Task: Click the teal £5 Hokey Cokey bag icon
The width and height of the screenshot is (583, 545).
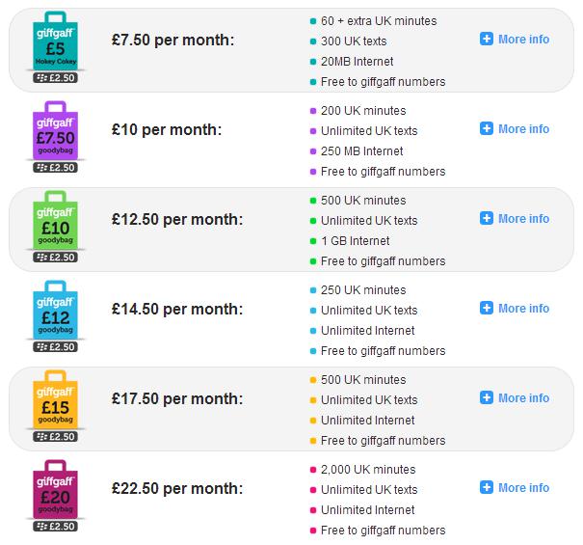Action: tap(55, 41)
